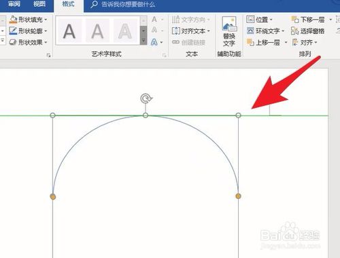Click the 下移一层 icon

[x=295, y=20]
